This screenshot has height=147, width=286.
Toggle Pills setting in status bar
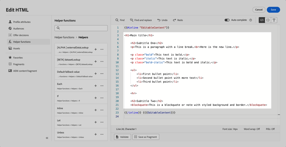click(270, 129)
